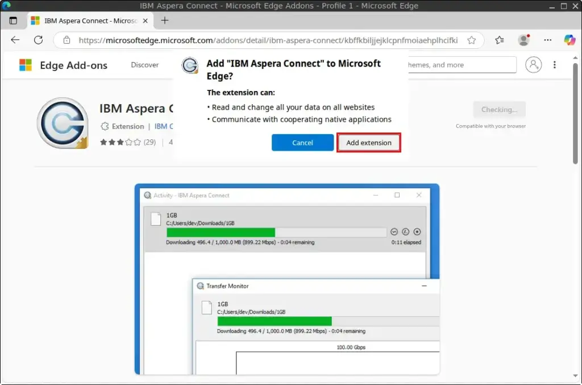Open the tab actions menu icon
This screenshot has height=385, width=582.
click(x=13, y=21)
